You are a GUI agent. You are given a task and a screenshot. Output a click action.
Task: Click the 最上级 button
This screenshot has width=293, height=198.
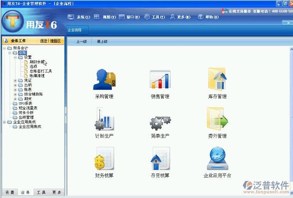[102, 41]
